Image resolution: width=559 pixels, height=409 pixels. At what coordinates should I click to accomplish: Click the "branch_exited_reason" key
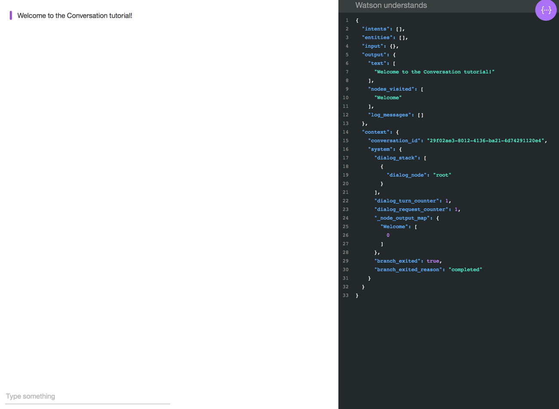click(x=408, y=270)
